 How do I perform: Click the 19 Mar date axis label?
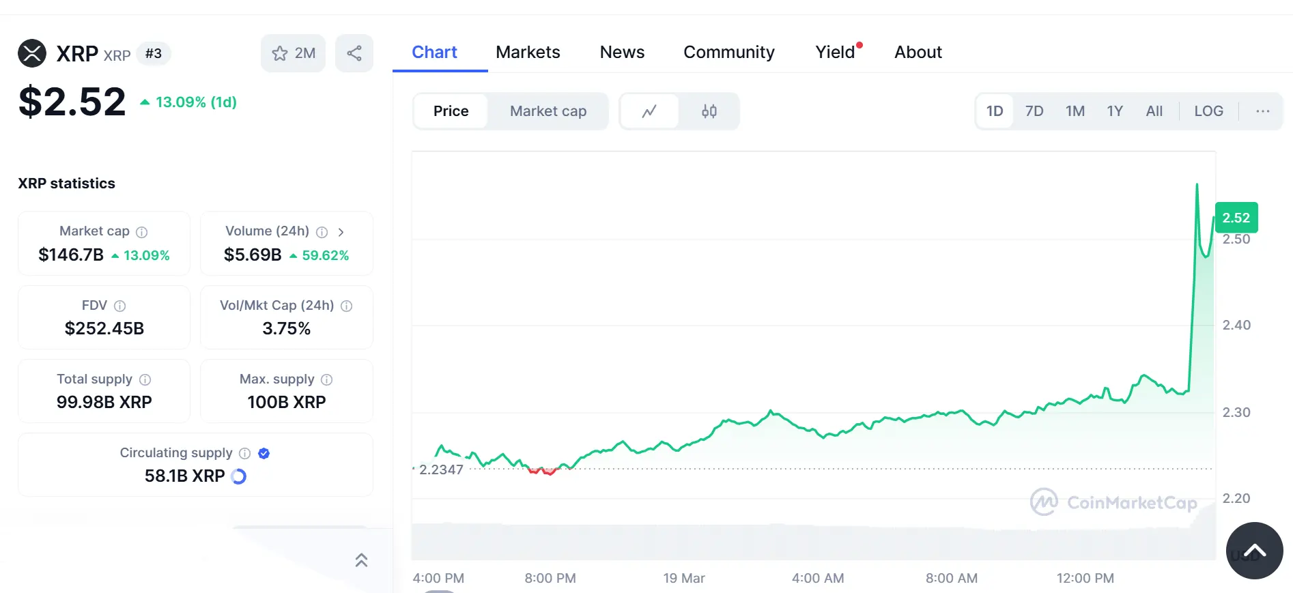684,578
